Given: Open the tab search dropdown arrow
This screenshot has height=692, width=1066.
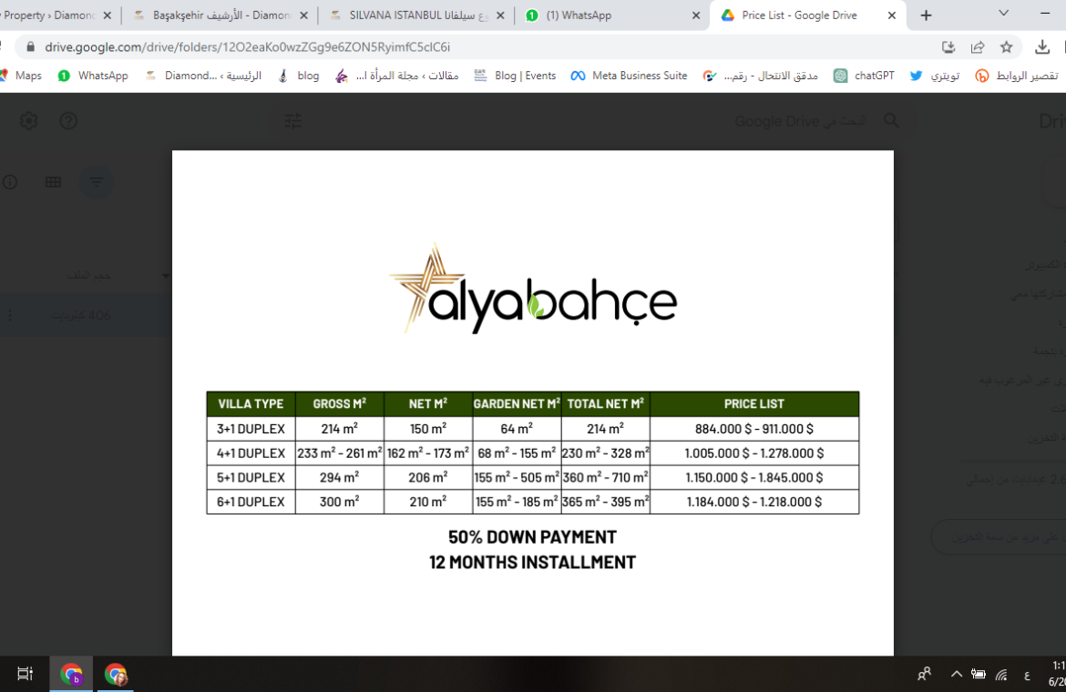Looking at the screenshot, I should pyautogui.click(x=1003, y=13).
